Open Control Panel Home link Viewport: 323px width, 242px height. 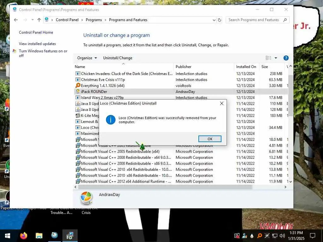click(x=36, y=32)
